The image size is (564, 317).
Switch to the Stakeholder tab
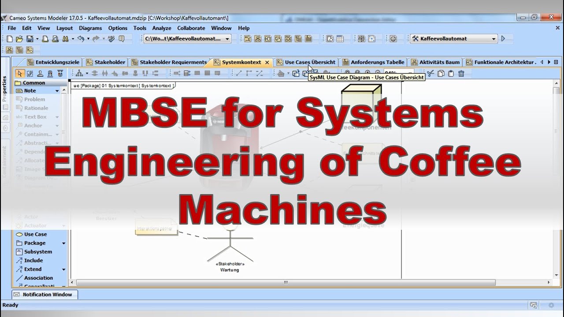(106, 62)
